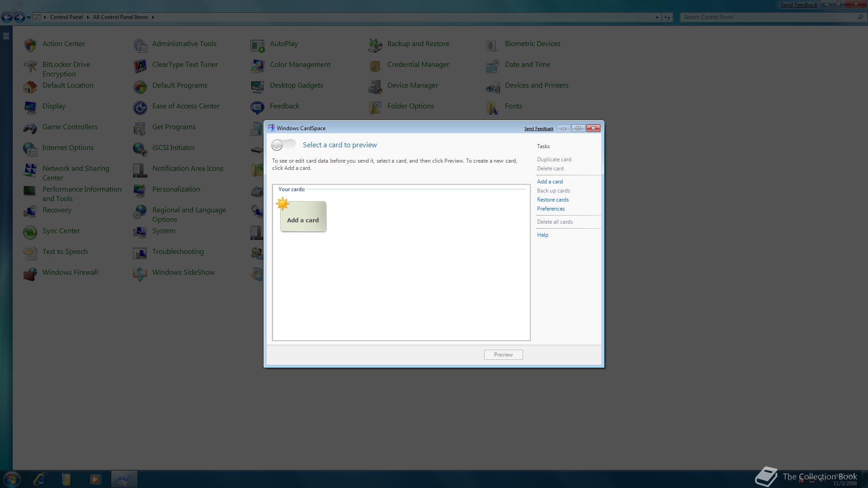868x488 pixels.
Task: Open Display monitor icon
Action: click(30, 107)
